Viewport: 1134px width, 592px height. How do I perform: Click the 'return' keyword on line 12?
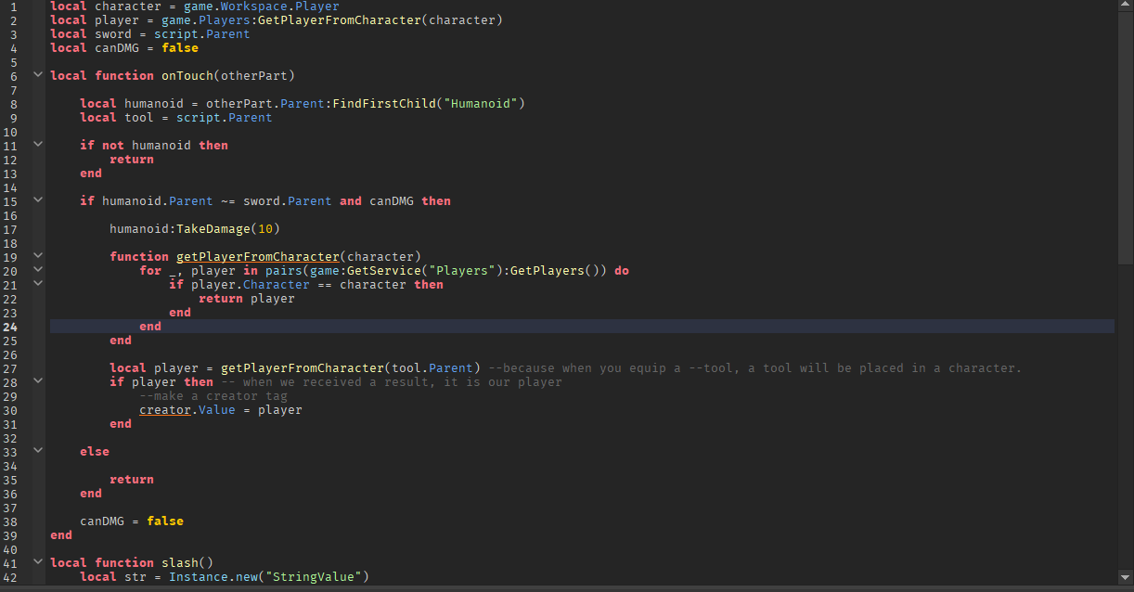[132, 160]
